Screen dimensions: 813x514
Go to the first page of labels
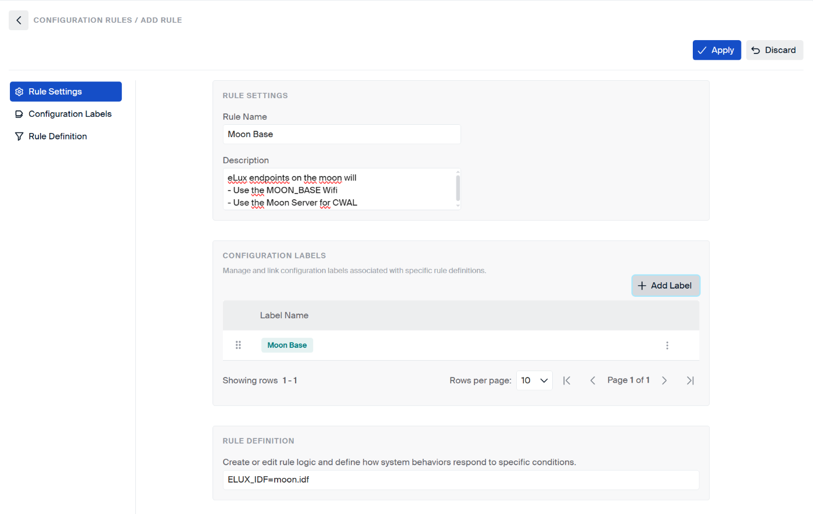pos(567,380)
